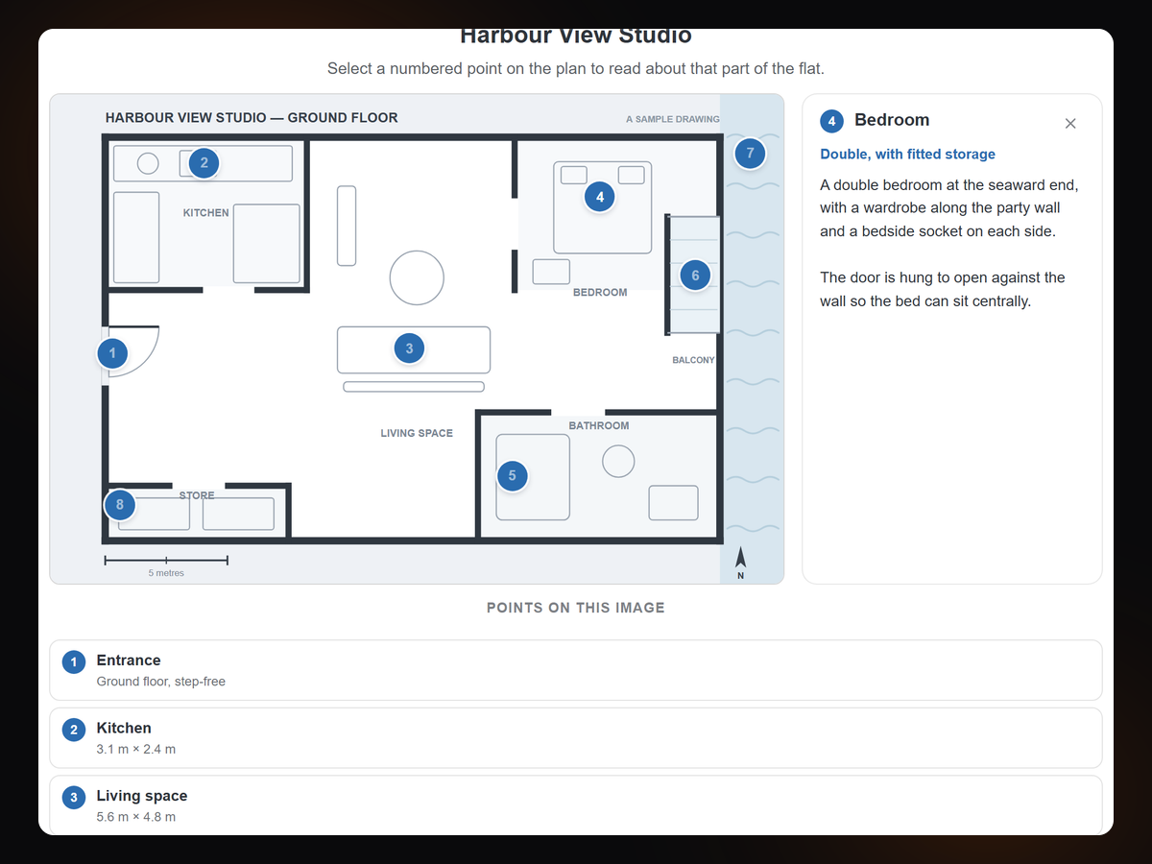
Task: Open hotspot 5 in the bathroom
Action: tap(512, 475)
